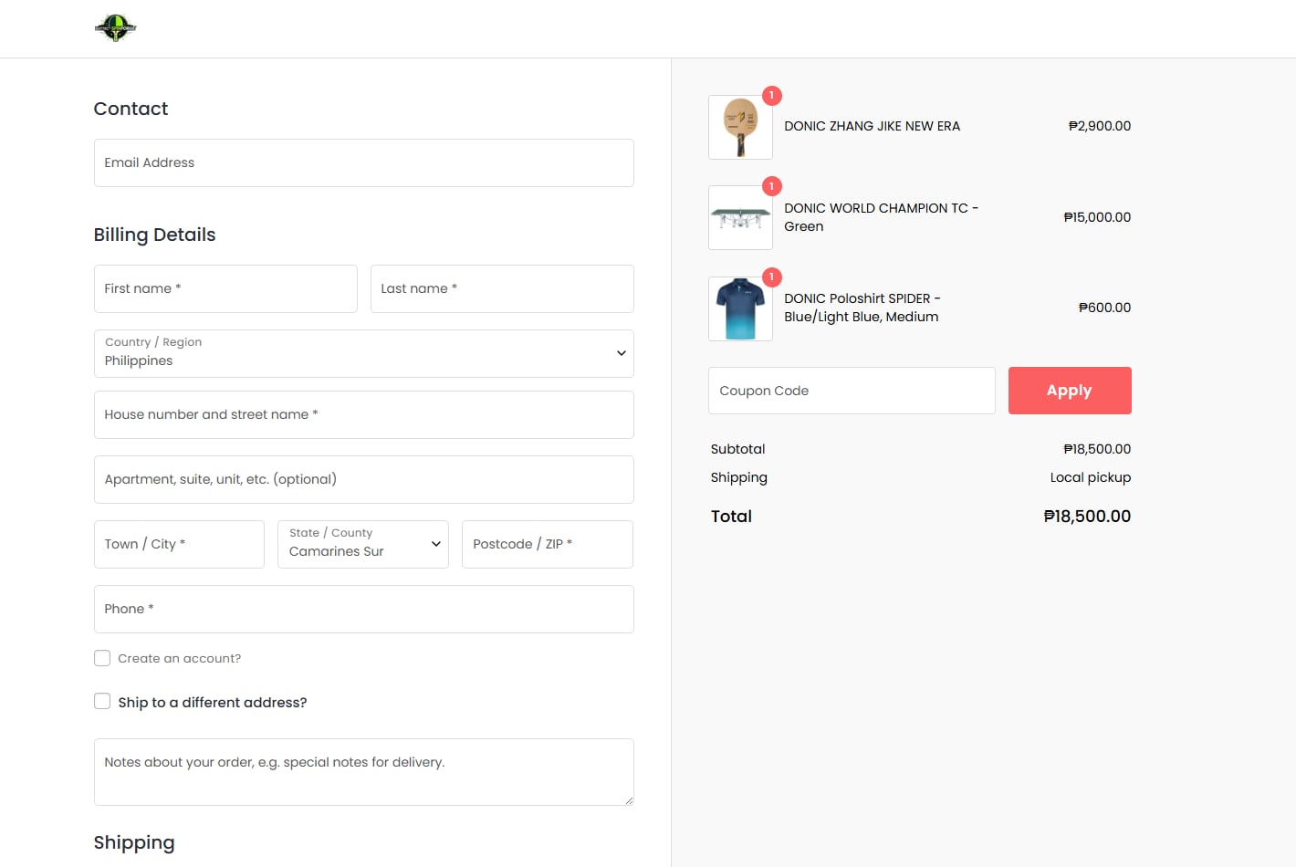Click quantity badge on Poloshirt SPIDER
Screen dimensions: 1296x867
coord(772,277)
